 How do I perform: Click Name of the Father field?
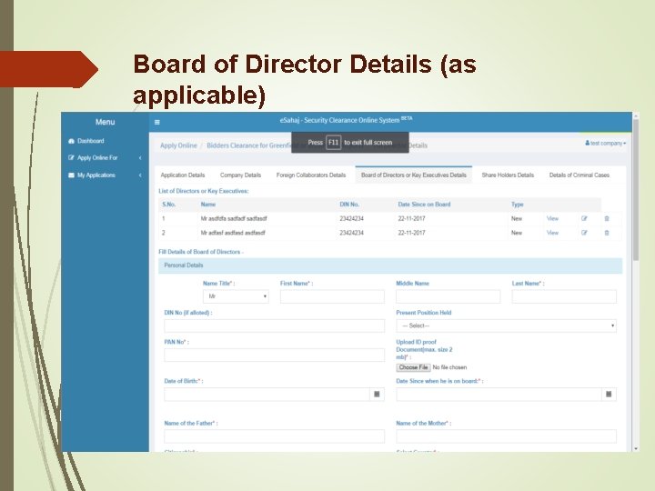click(274, 436)
